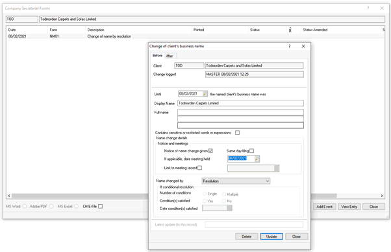Click the left arrow of the horizontal scrollbar
This screenshot has height=252, width=391.
tap(9, 196)
